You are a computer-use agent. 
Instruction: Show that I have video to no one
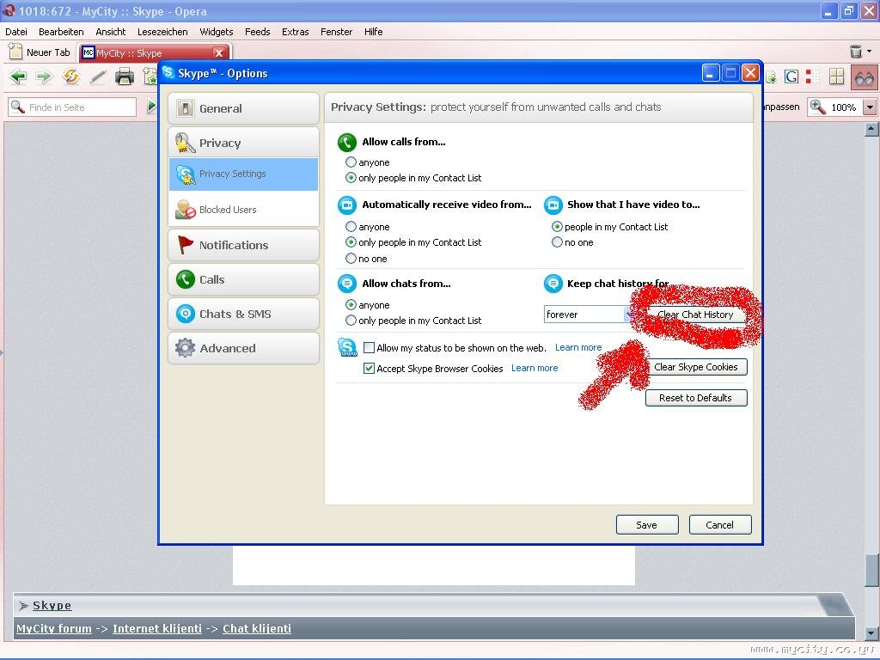[x=557, y=242]
